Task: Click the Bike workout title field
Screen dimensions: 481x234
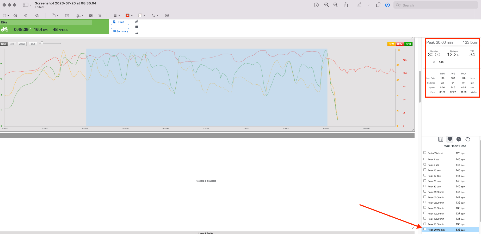Action: tap(46, 22)
